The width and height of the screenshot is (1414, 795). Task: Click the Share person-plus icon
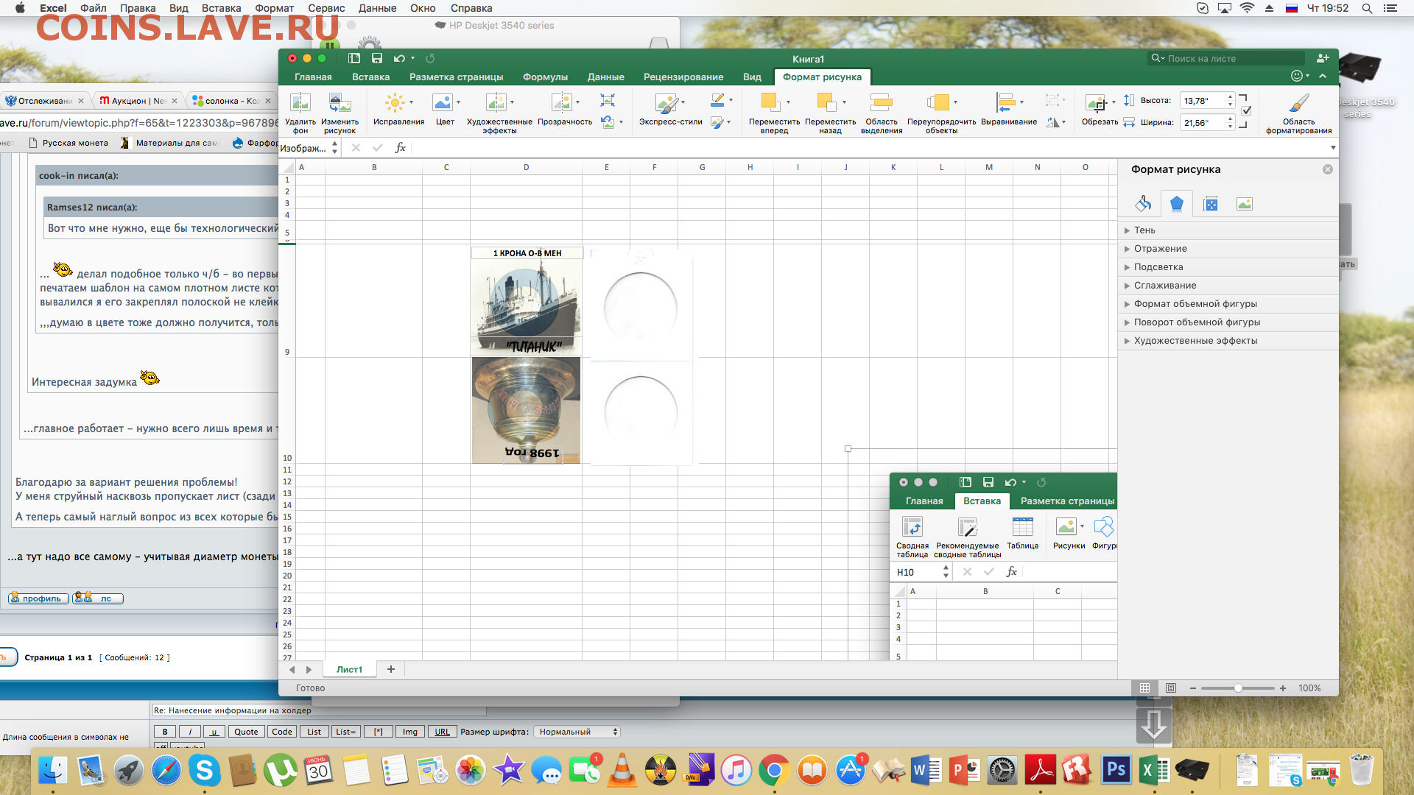[x=1323, y=58]
